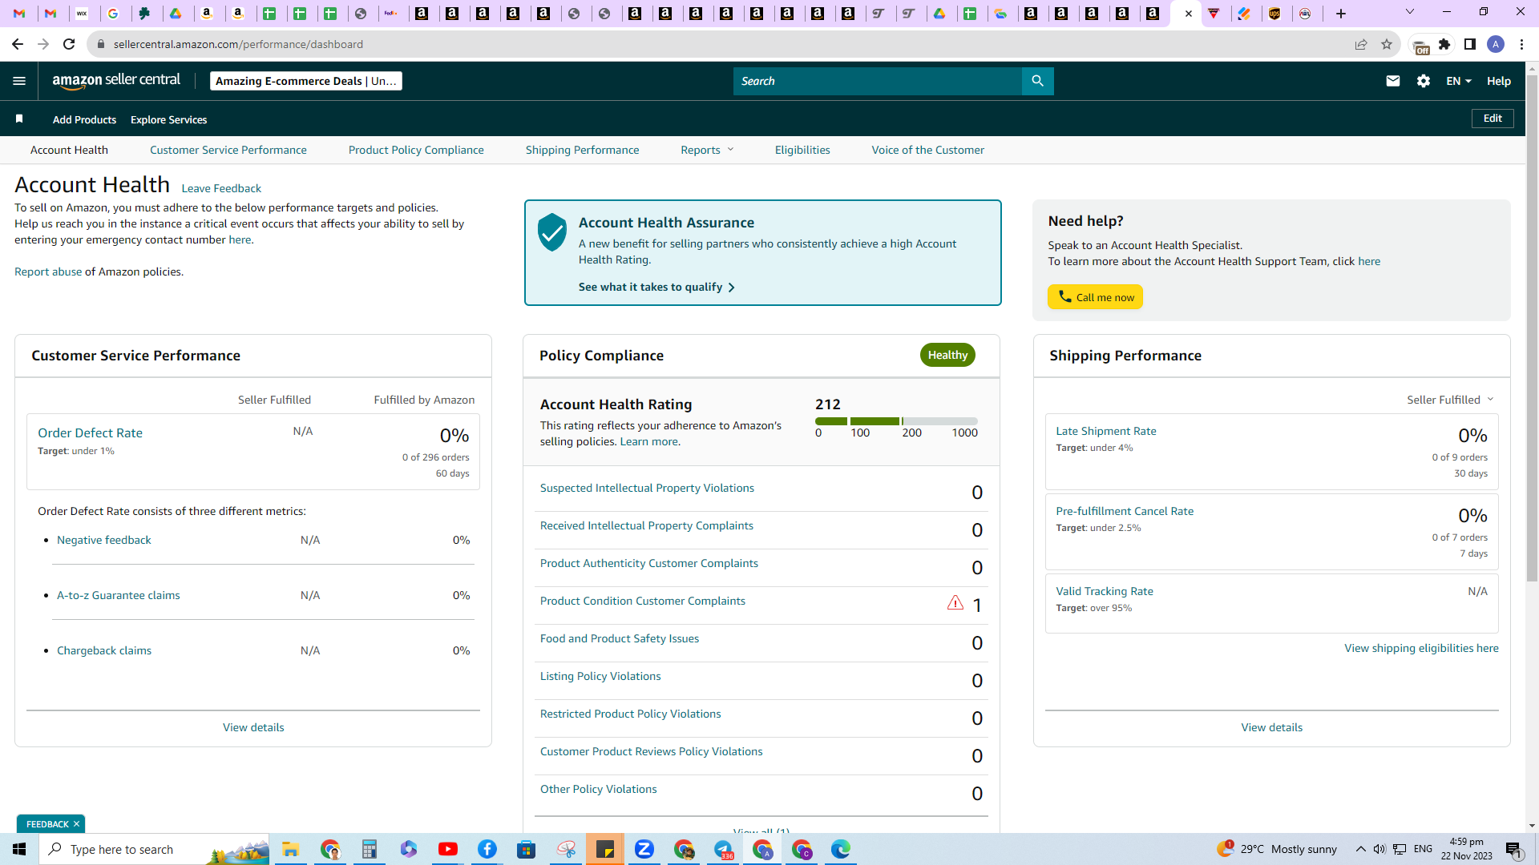Click the page vertical scrollbar
This screenshot has width=1539, height=865.
pyautogui.click(x=1532, y=328)
